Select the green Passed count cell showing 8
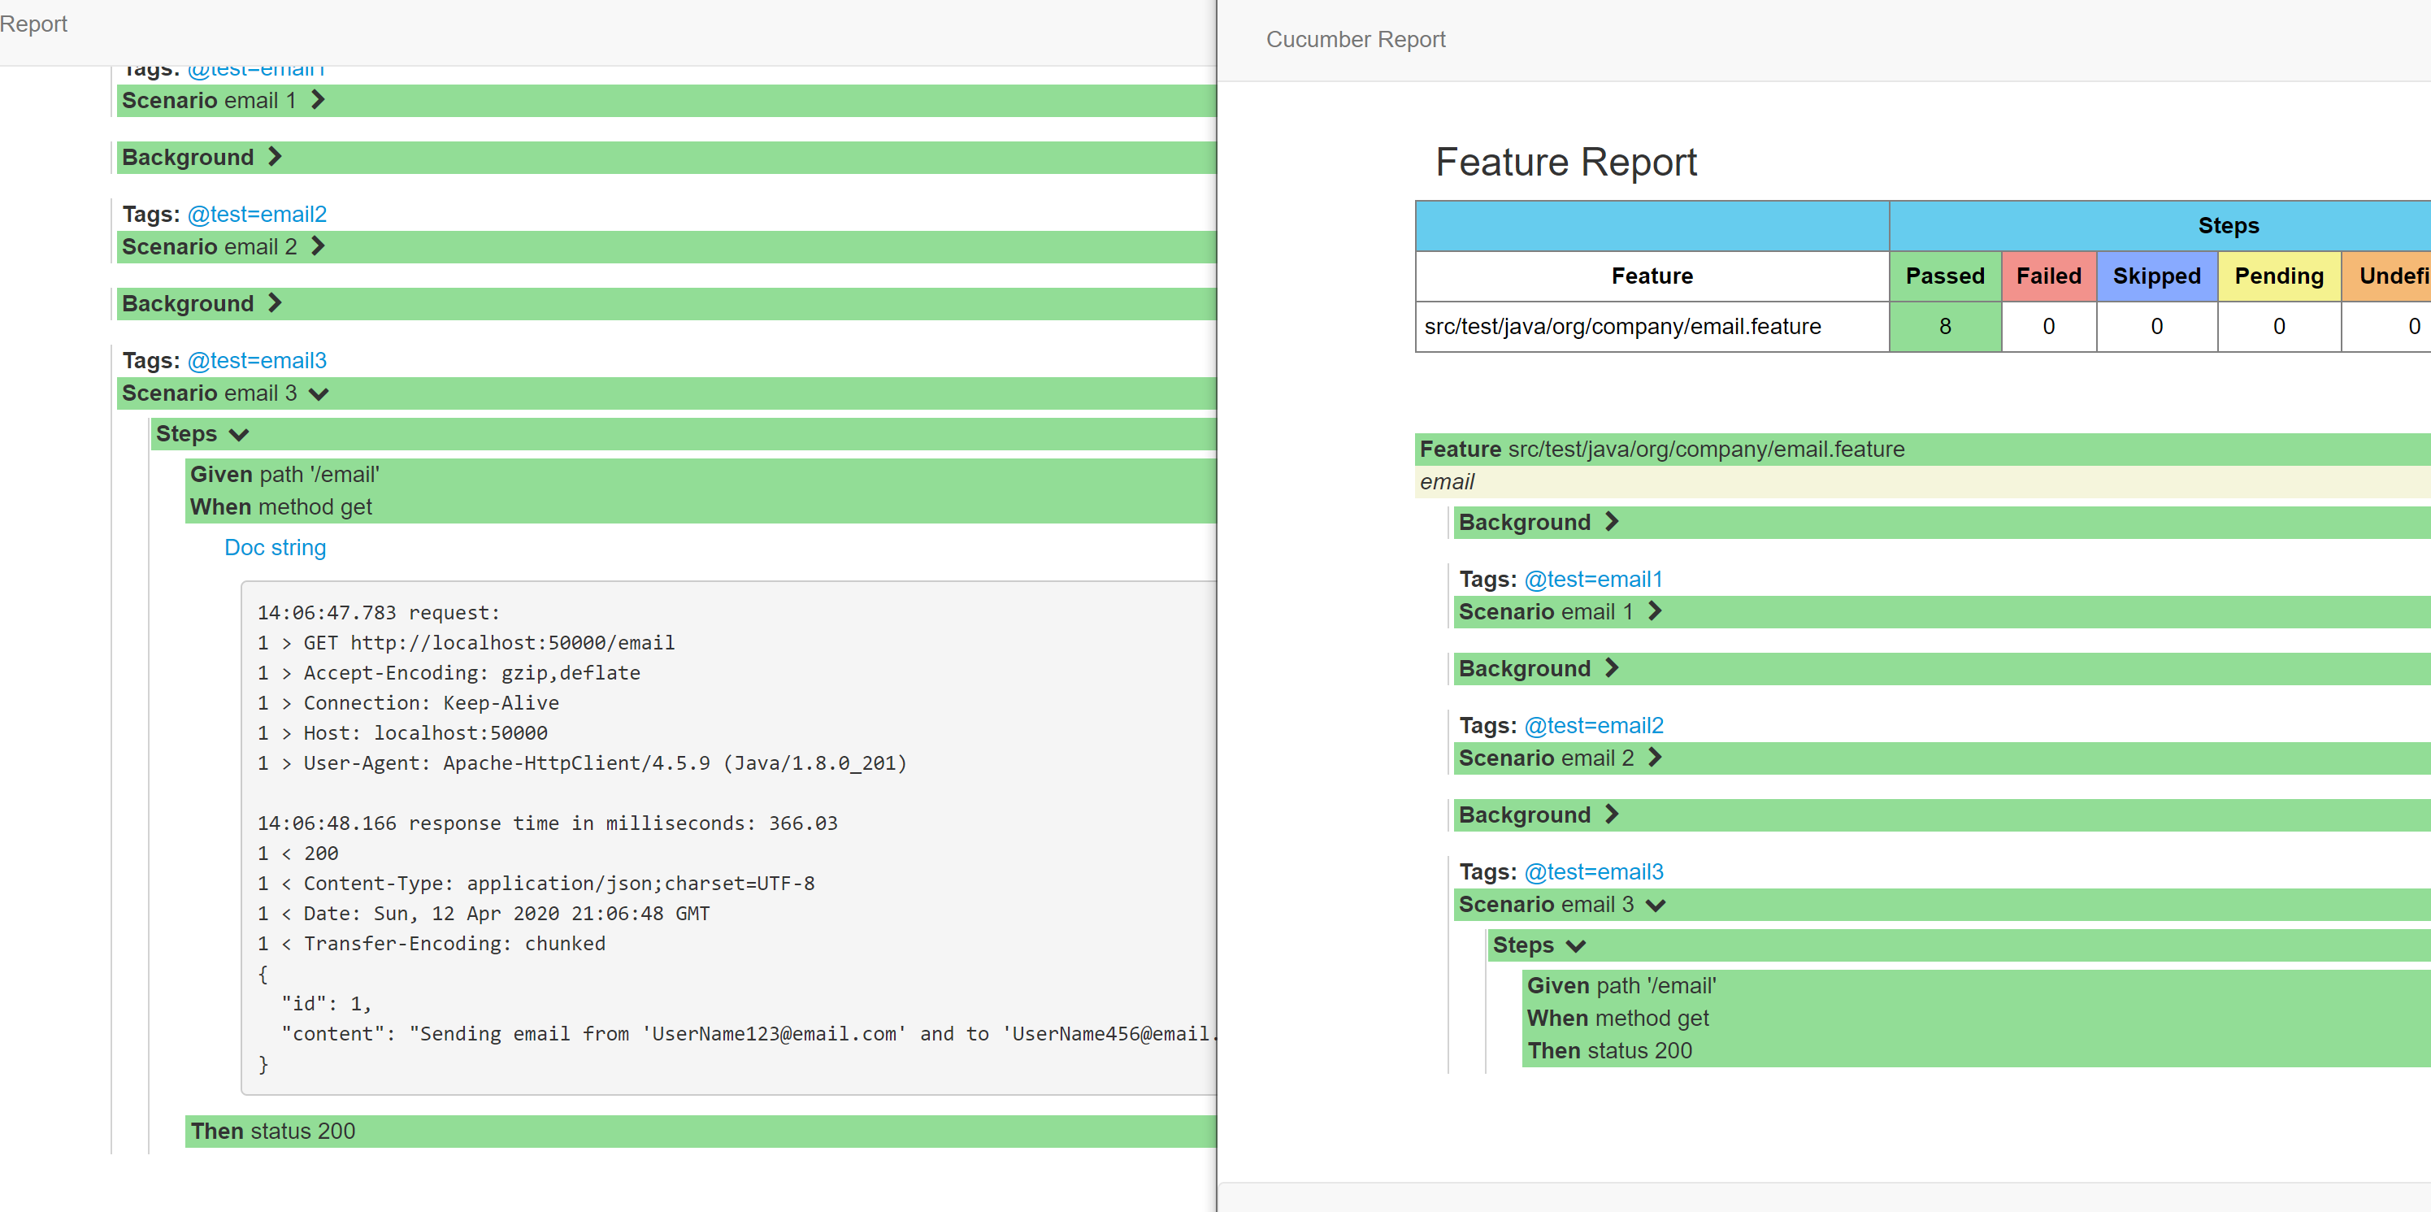This screenshot has height=1212, width=2431. (1945, 326)
